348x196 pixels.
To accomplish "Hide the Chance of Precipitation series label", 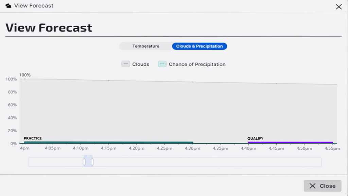I will pyautogui.click(x=197, y=64).
